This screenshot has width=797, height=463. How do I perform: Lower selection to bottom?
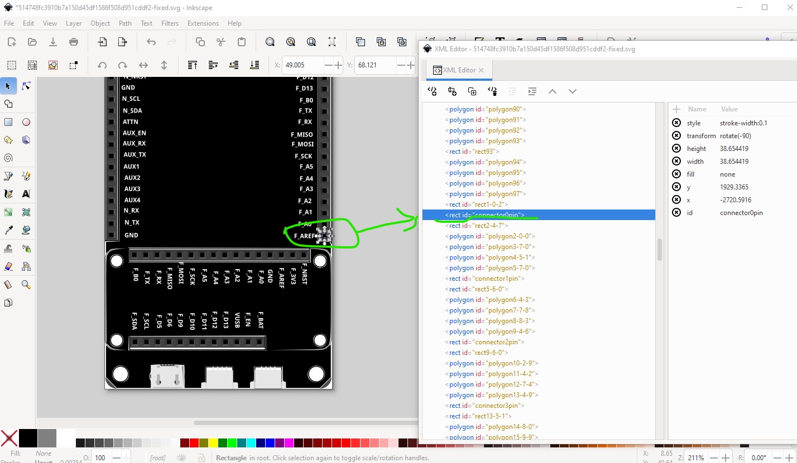pyautogui.click(x=255, y=65)
